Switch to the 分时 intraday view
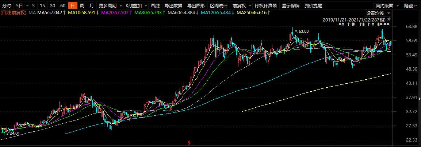Screen dimensions: 421x147 click(x=7, y=5)
